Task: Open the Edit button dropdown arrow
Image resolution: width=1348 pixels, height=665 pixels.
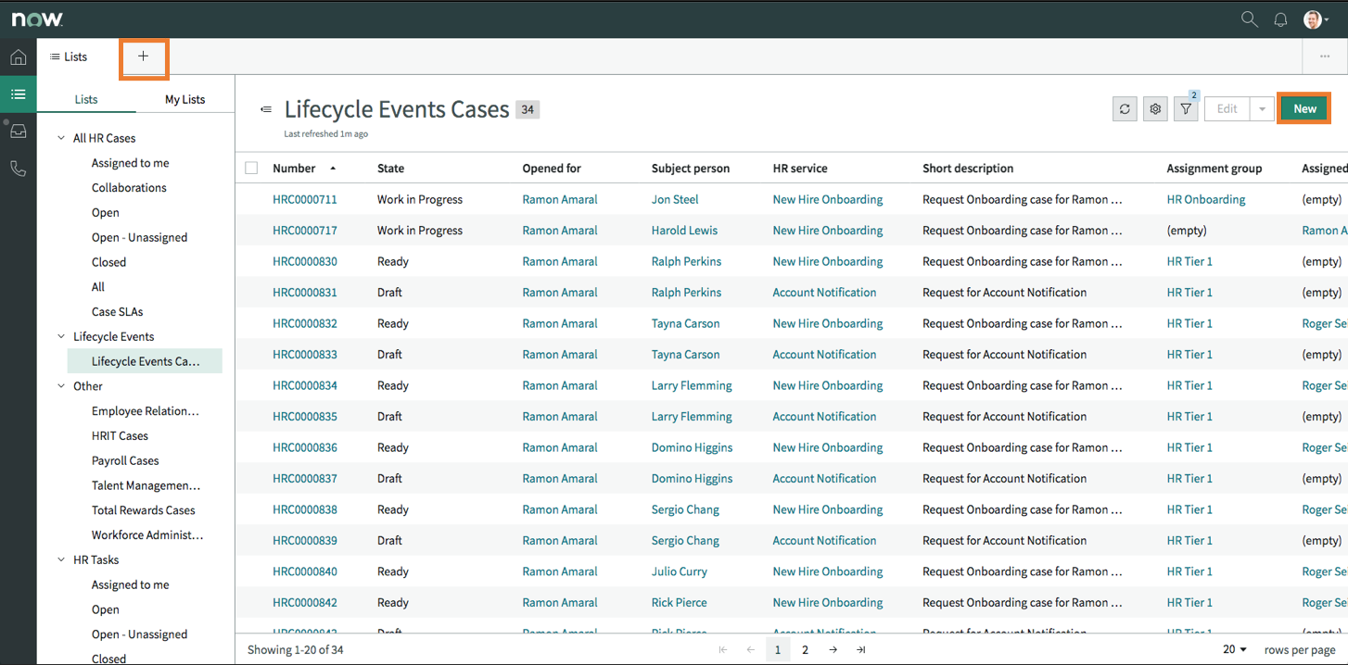Action: click(1262, 109)
